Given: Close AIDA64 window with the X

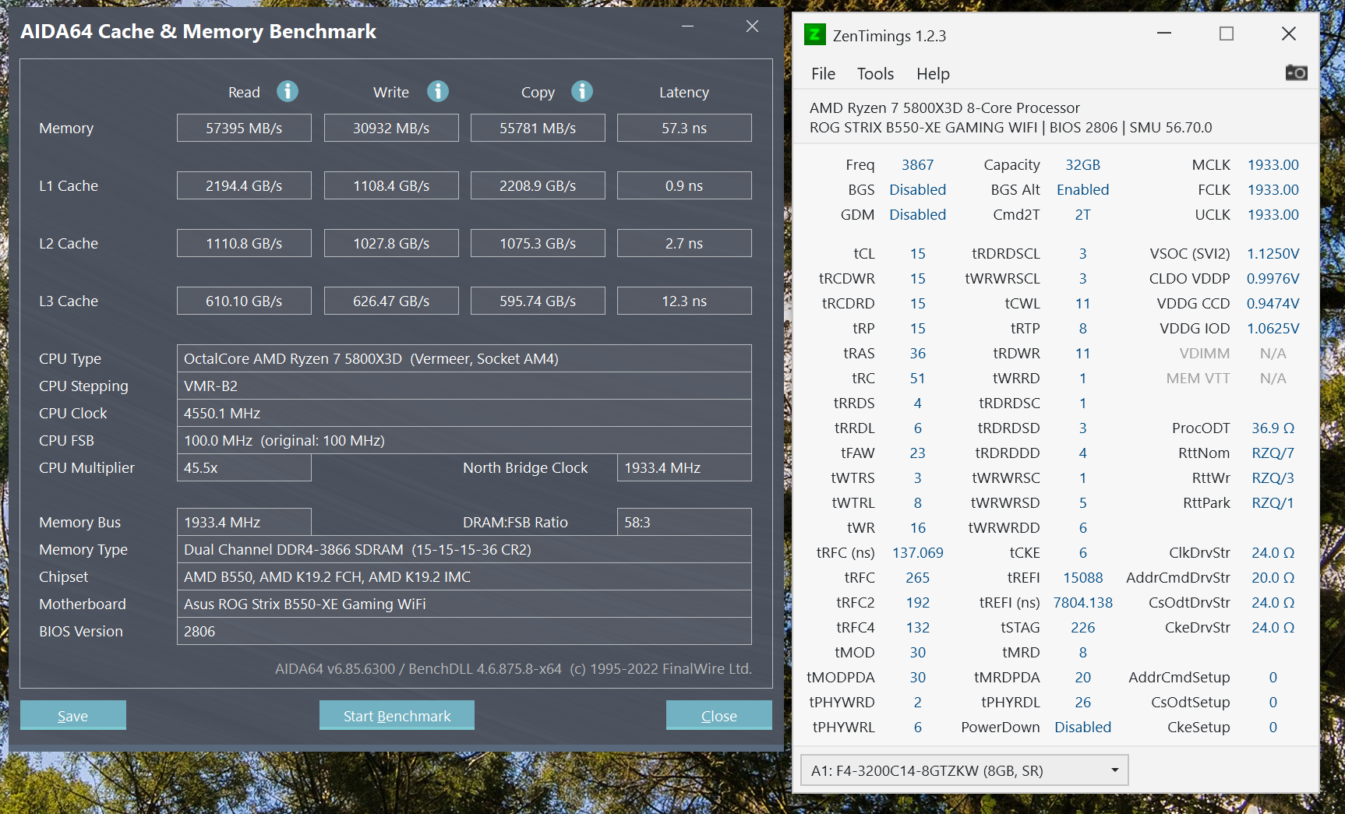Looking at the screenshot, I should tap(752, 26).
